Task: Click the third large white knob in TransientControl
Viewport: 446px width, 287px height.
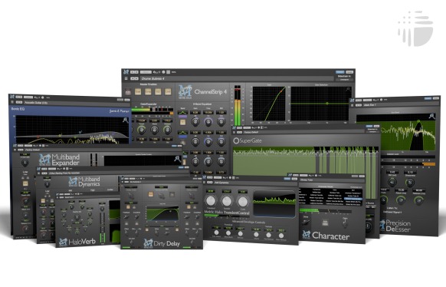Action: pos(243,202)
